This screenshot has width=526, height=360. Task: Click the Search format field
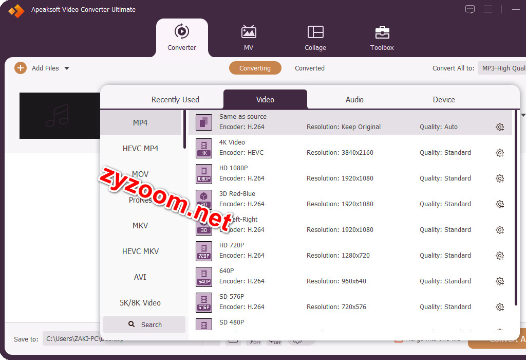(144, 325)
